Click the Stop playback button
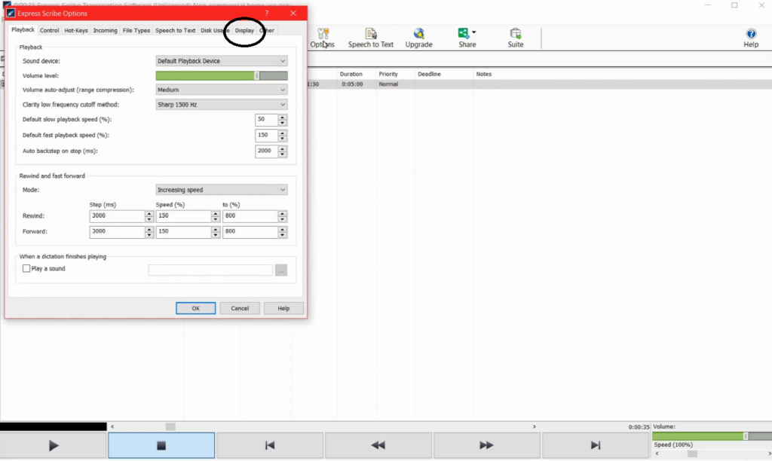This screenshot has height=461, width=772. pyautogui.click(x=161, y=446)
